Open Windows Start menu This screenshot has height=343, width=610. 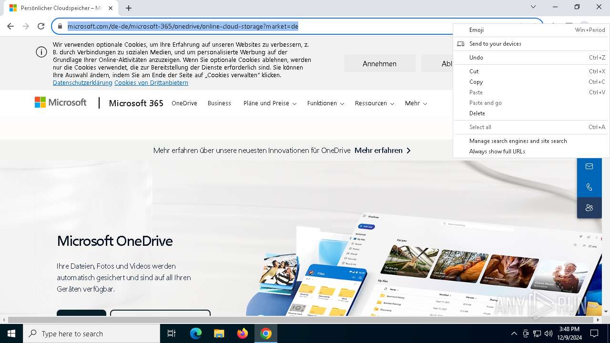11,333
